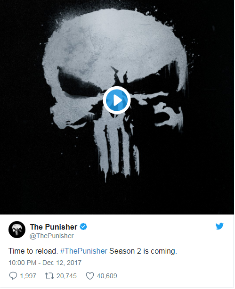This screenshot has width=235, height=289.
Task: Click the retweet arrows icon
Action: pos(49,276)
